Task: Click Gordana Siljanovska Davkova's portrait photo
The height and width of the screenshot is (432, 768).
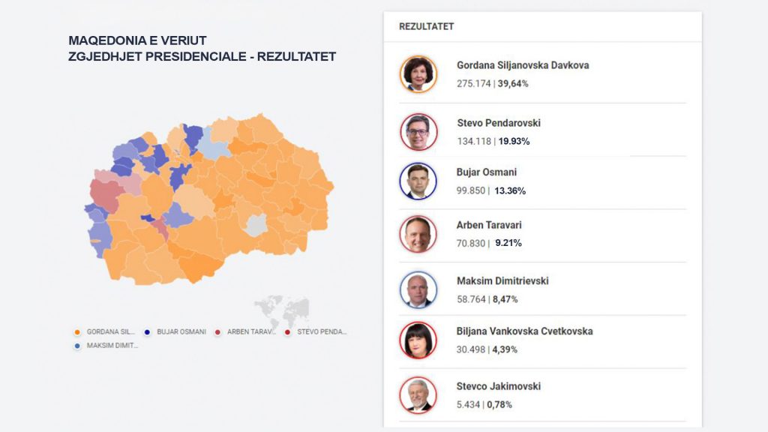Action: coord(418,74)
